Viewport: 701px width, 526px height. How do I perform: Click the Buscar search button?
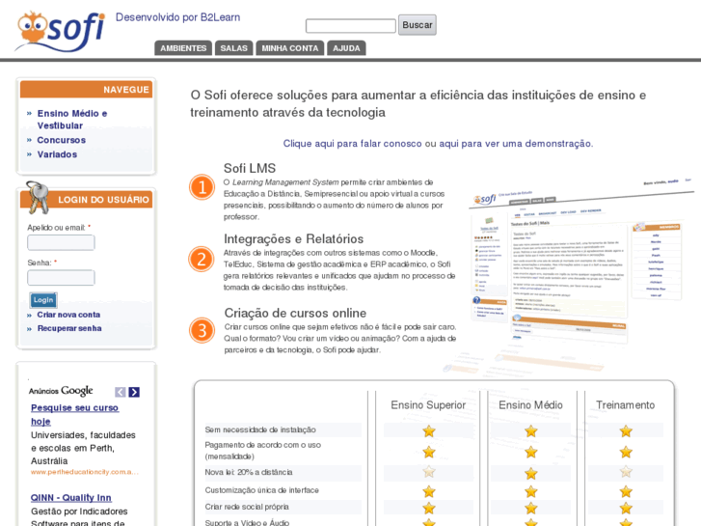(418, 25)
